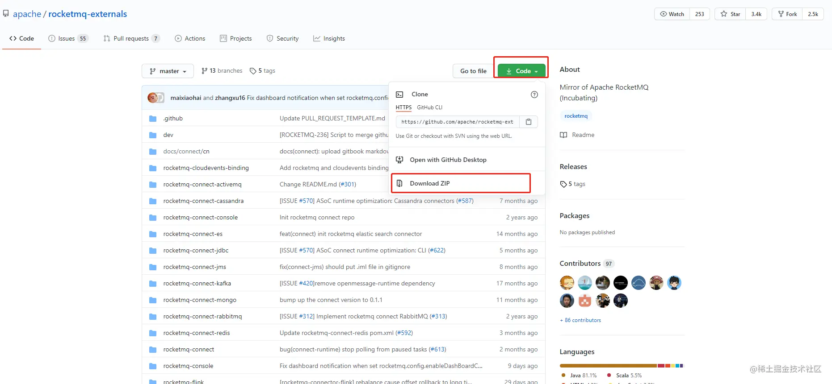
Task: Click the folder icon for rocketmq-connect-es
Action: (153, 234)
